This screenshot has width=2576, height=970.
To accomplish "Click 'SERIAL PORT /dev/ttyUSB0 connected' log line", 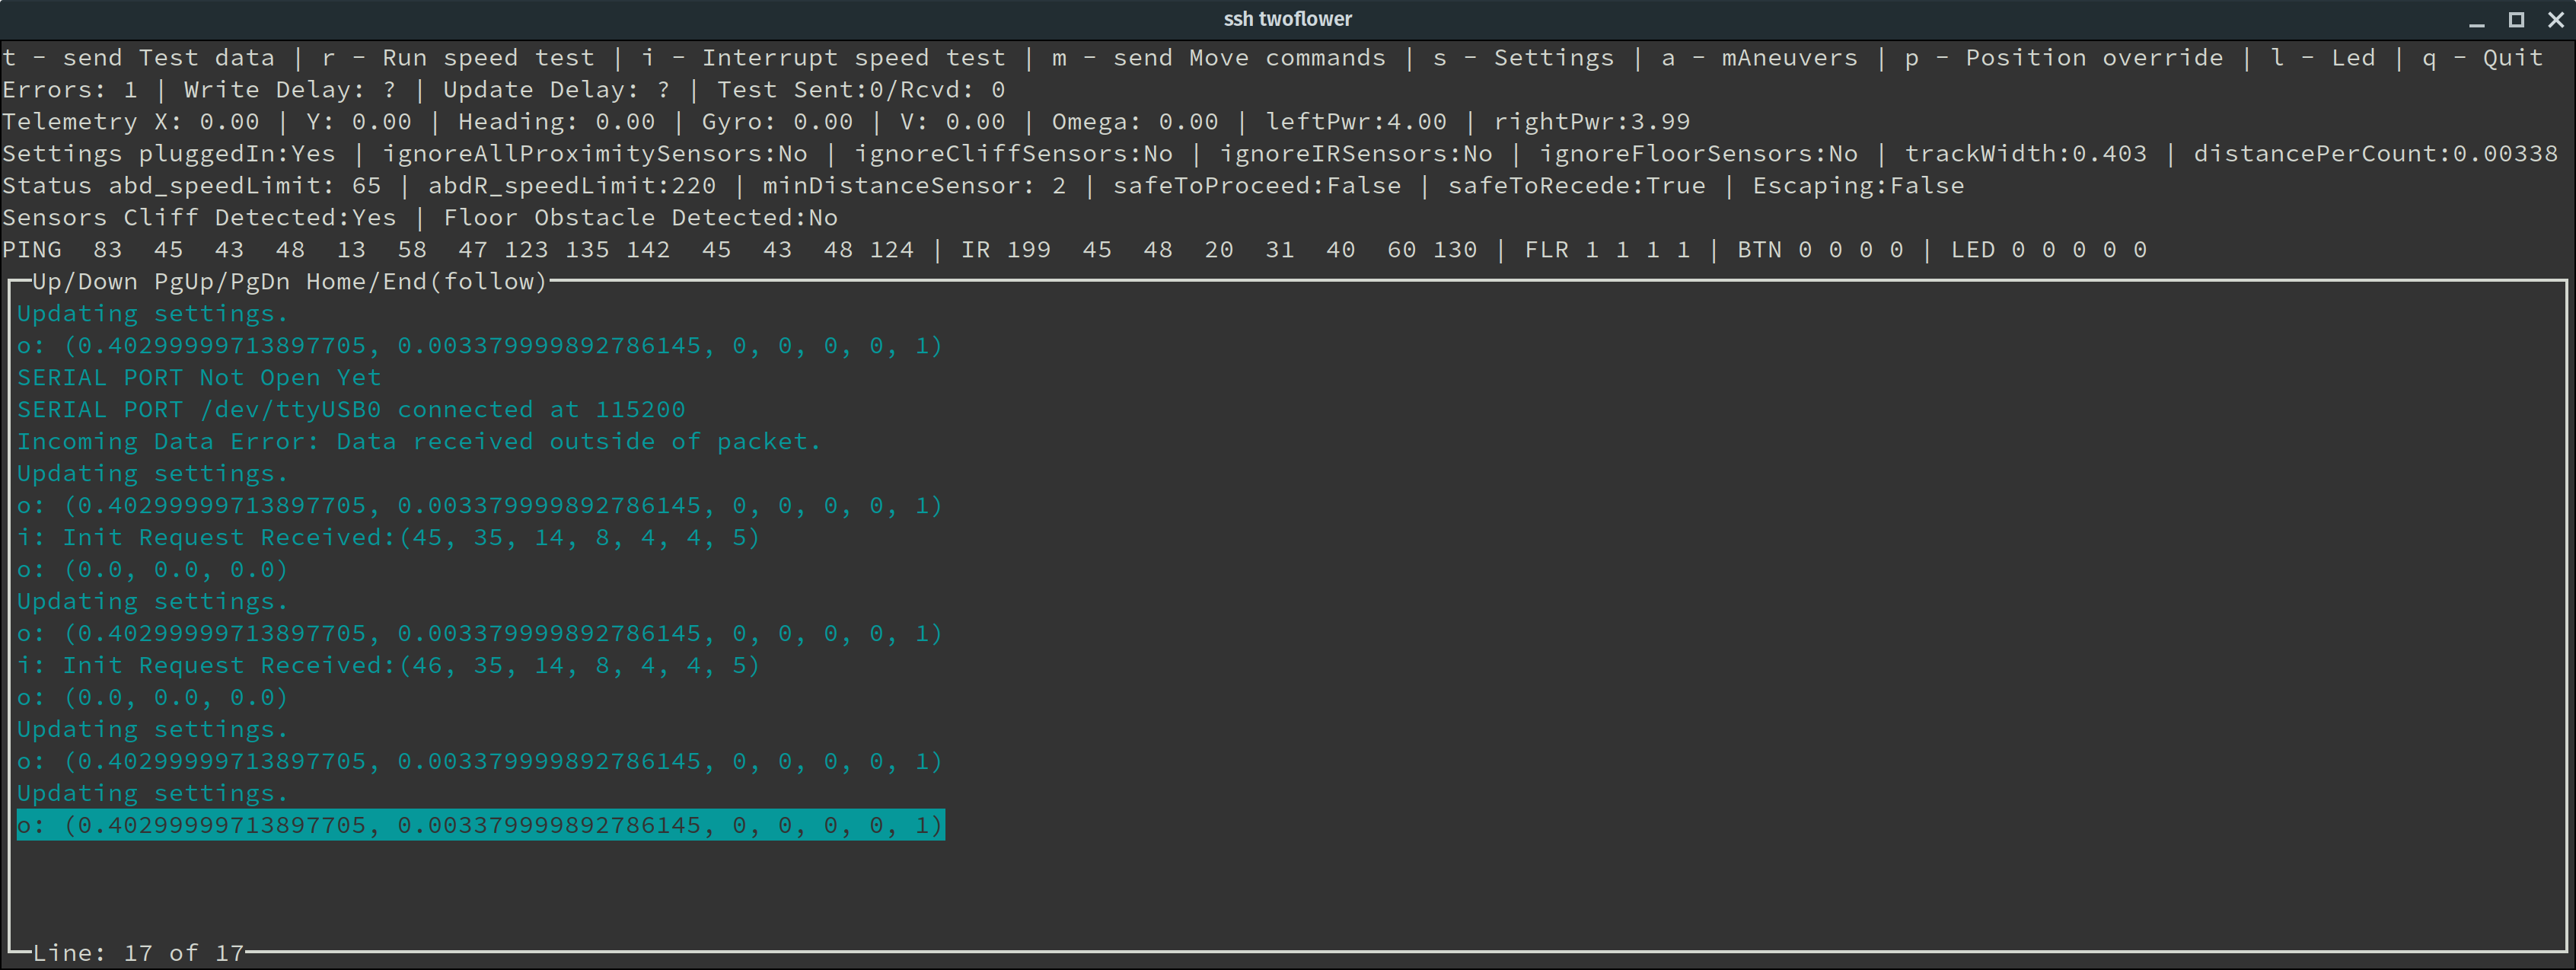I will [x=350, y=410].
